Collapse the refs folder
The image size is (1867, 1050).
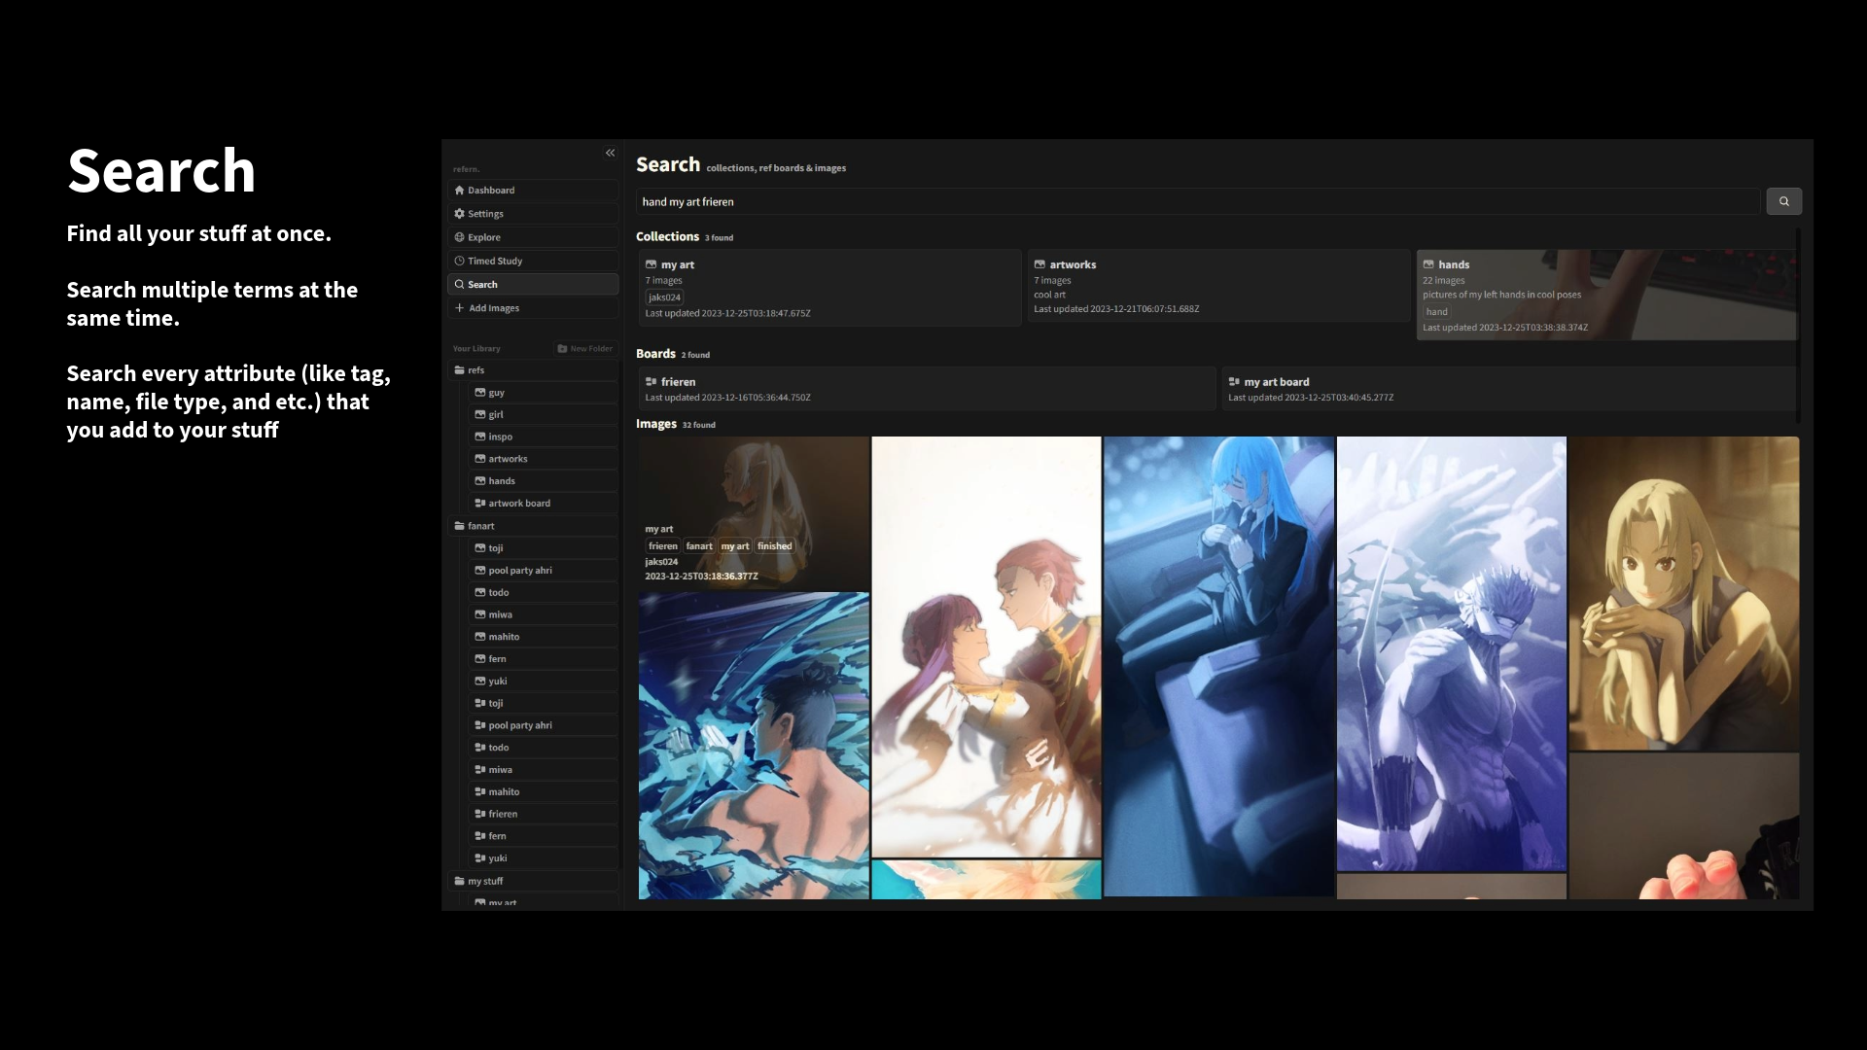pyautogui.click(x=533, y=370)
